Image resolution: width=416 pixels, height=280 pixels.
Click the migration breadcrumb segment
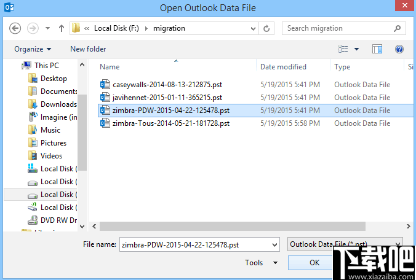pos(169,28)
